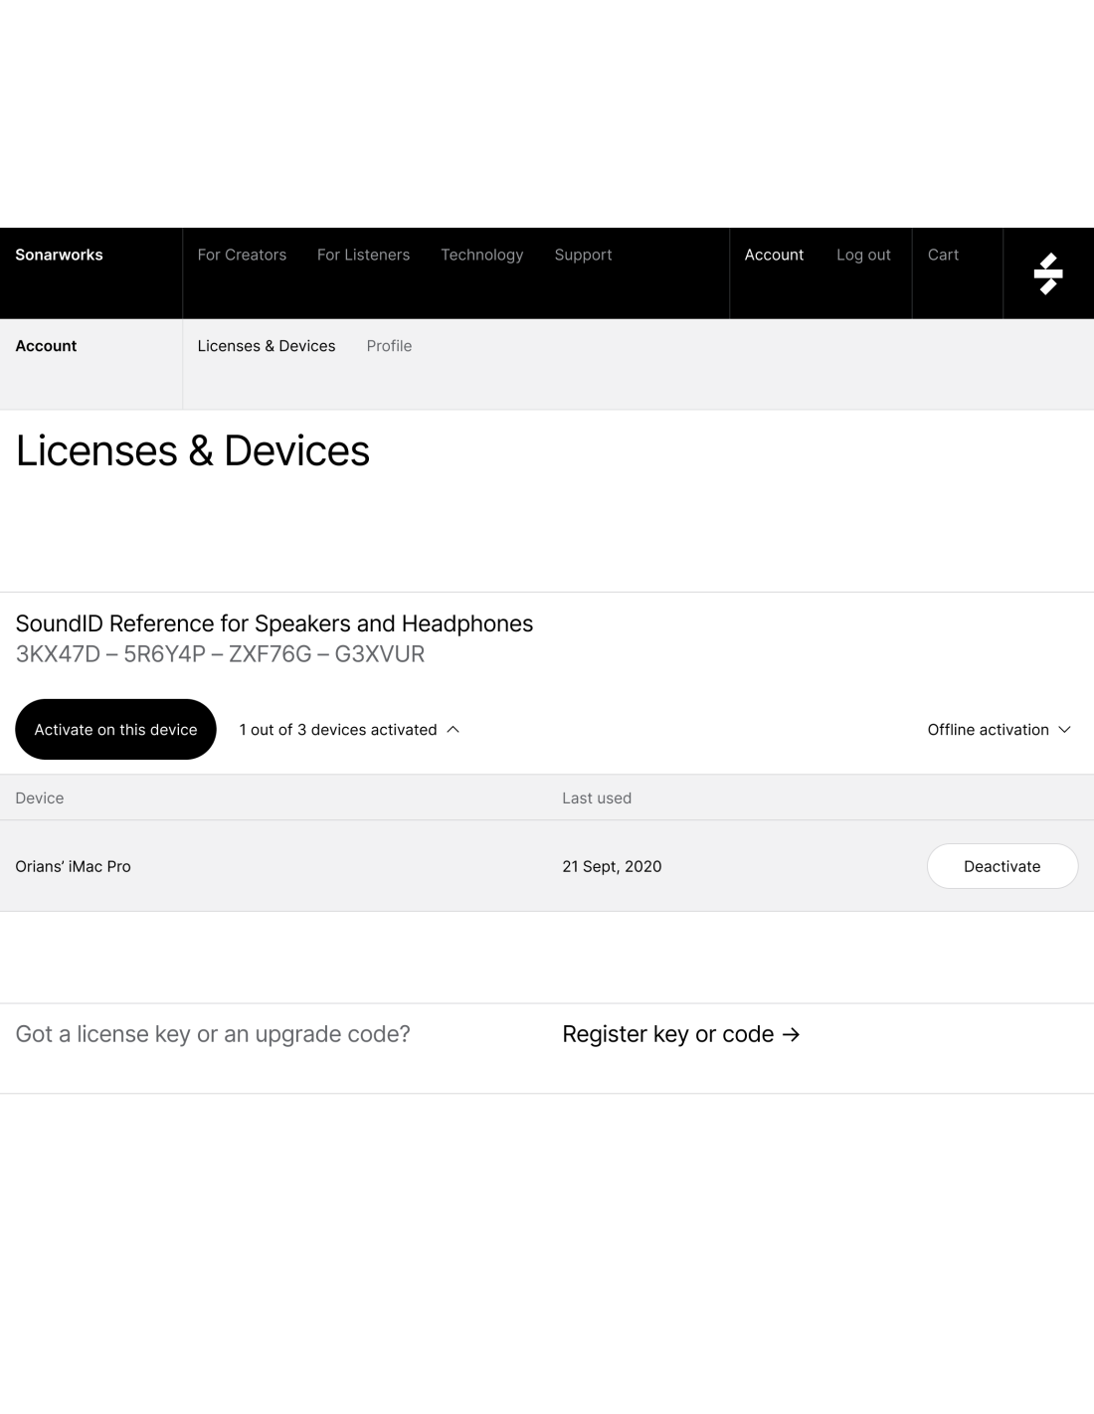This screenshot has width=1094, height=1414.
Task: Click the Account heading in the sub-navigation
Action: point(46,346)
